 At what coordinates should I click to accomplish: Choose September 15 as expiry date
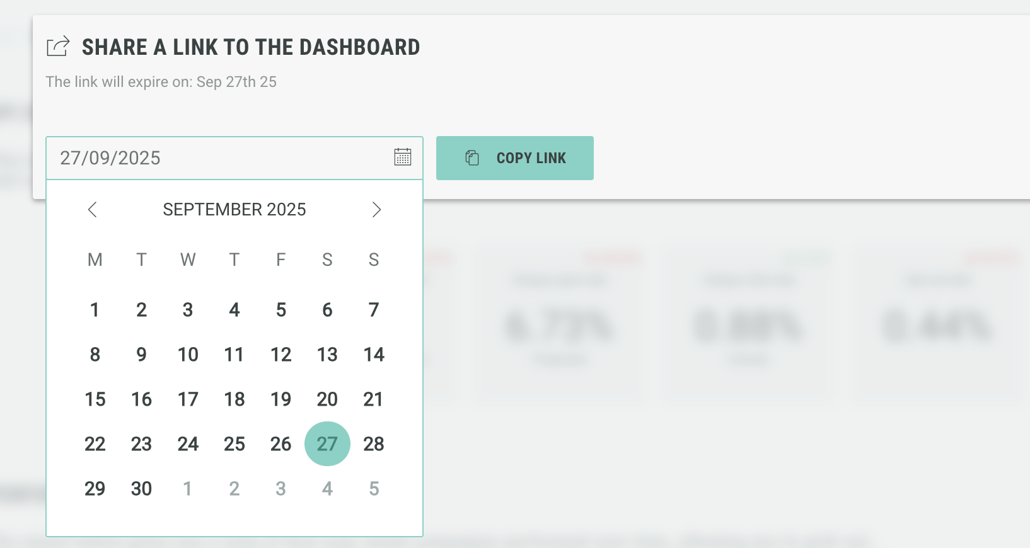click(x=95, y=399)
